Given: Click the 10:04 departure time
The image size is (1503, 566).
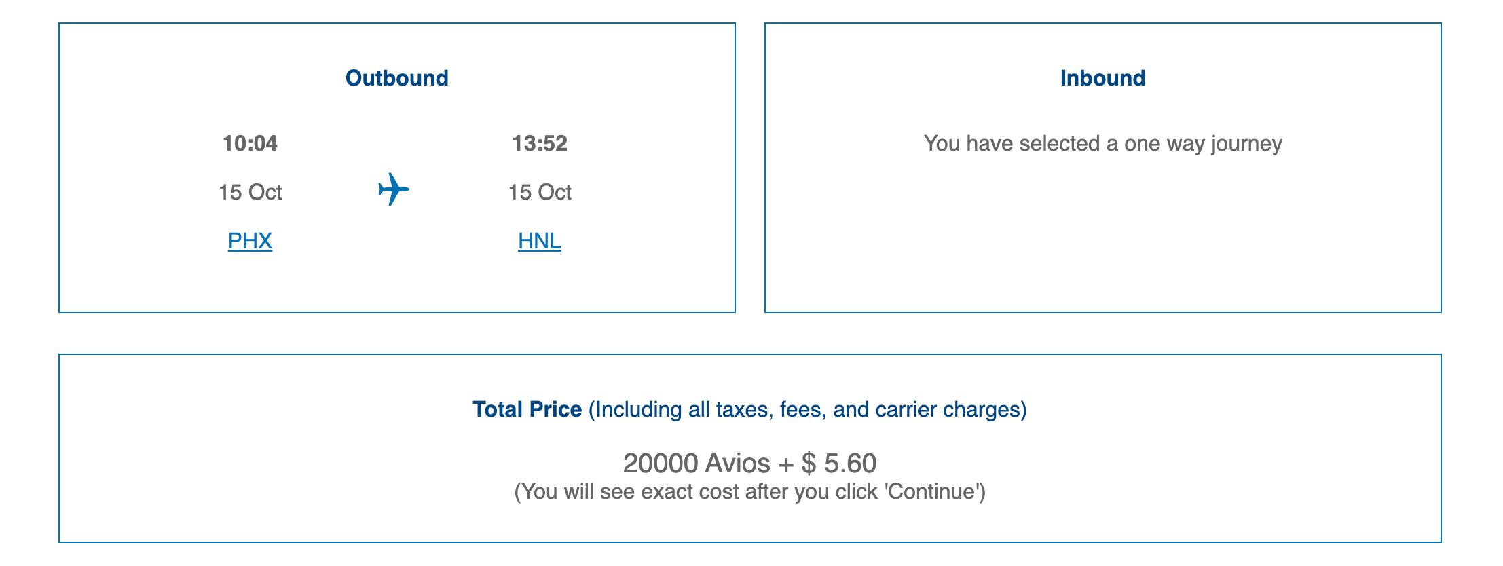Looking at the screenshot, I should tap(250, 143).
